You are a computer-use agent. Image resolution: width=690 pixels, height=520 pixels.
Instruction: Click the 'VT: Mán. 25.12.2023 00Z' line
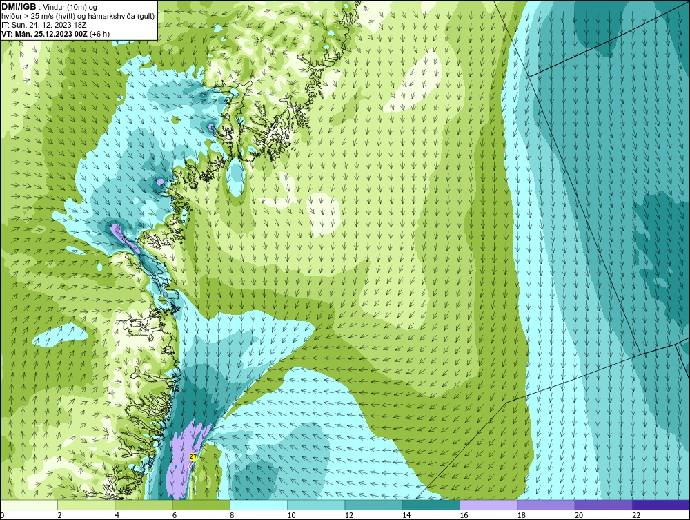[x=56, y=34]
